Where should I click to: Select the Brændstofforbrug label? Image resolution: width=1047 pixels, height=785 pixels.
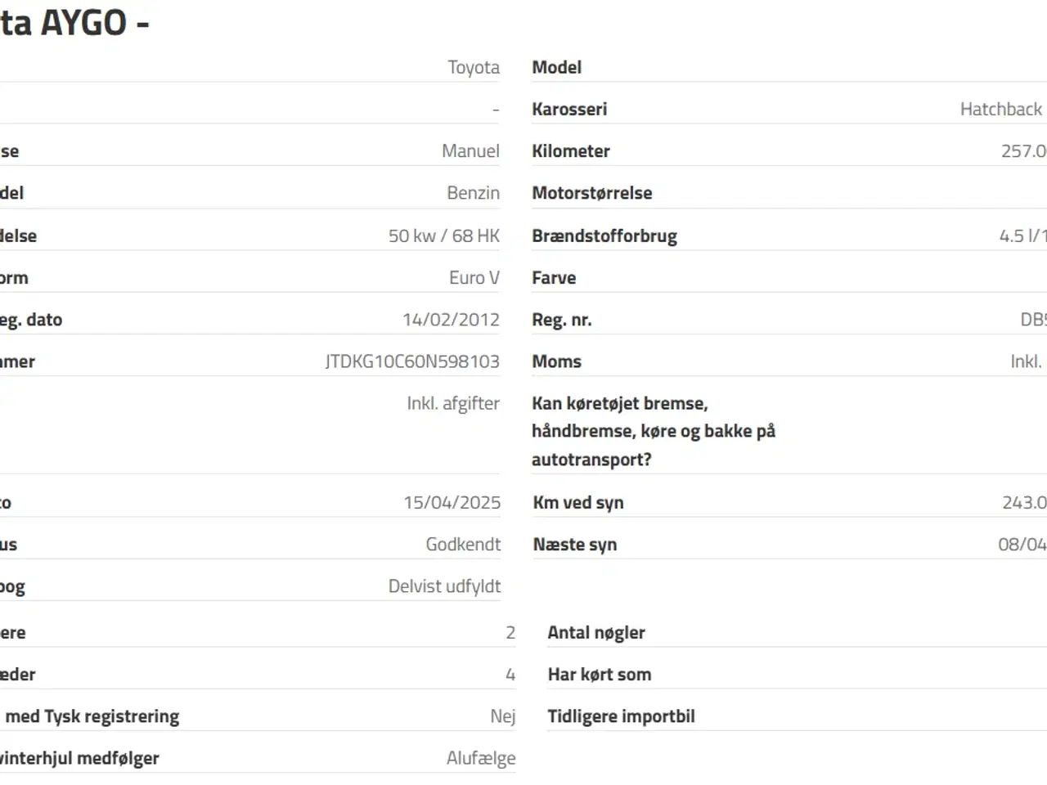tap(604, 235)
